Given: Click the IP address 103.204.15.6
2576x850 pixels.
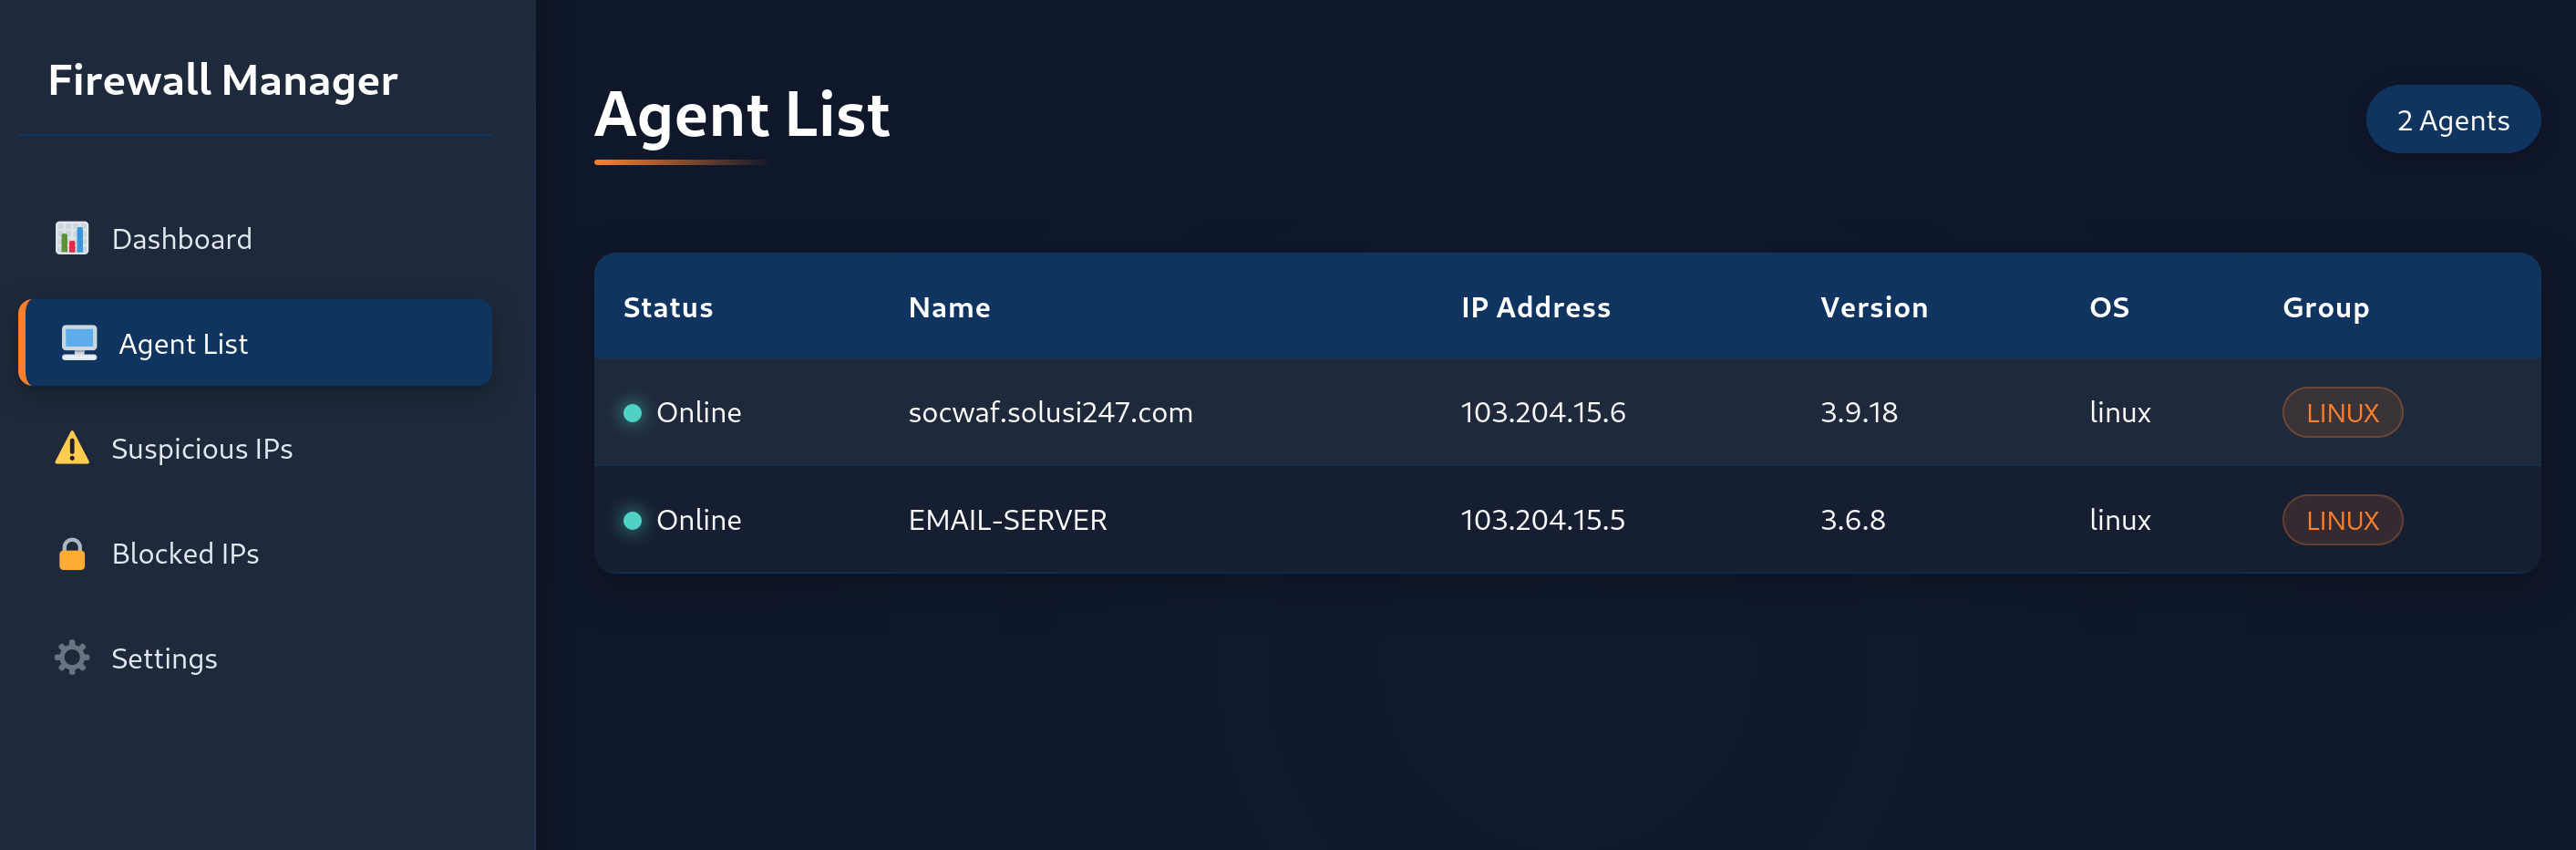Looking at the screenshot, I should (1543, 412).
